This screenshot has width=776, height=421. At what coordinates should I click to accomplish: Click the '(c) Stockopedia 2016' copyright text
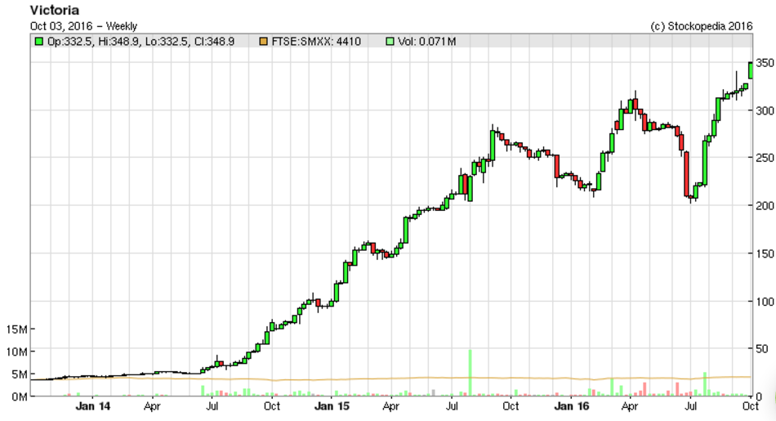pyautogui.click(x=702, y=26)
